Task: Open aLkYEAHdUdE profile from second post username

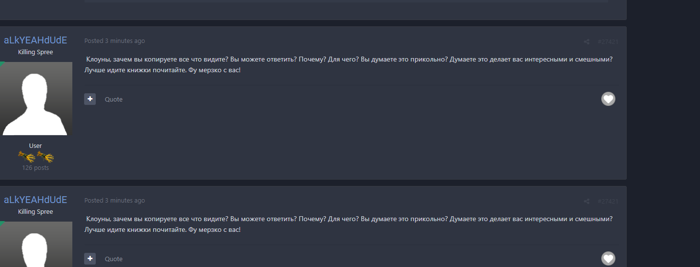Action: (35, 200)
